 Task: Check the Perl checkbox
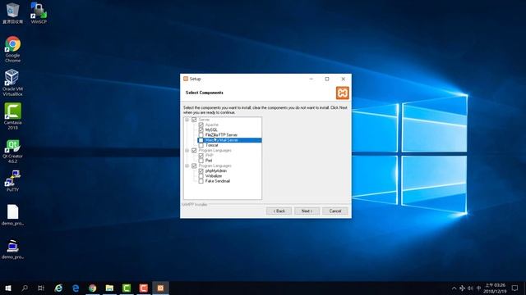[x=201, y=161]
